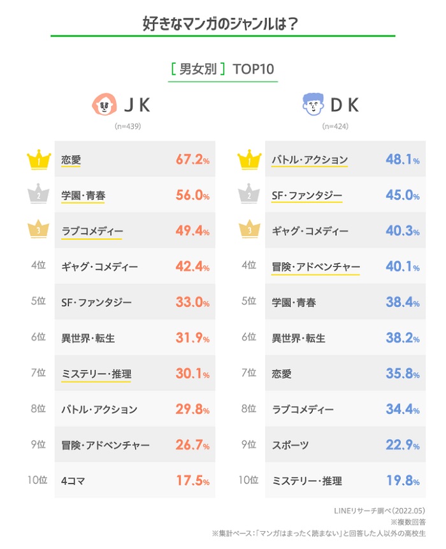Viewport: 446px width, 549px height.
Task: Click the 67.2% value for 恋愛
Action: pos(192,159)
